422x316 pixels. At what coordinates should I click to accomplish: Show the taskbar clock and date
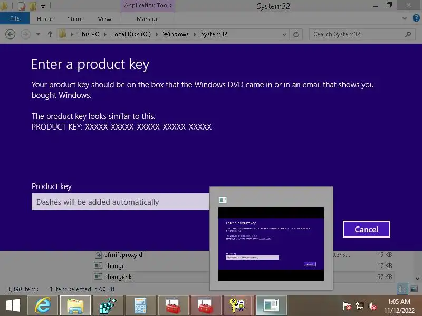pos(399,306)
